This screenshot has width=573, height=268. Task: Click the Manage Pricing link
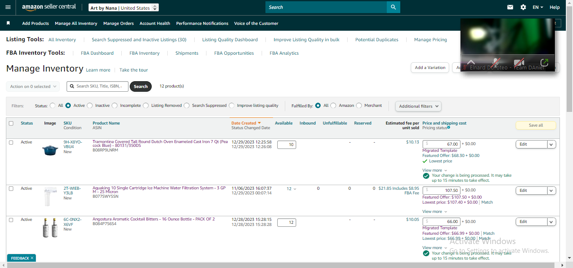[431, 40]
